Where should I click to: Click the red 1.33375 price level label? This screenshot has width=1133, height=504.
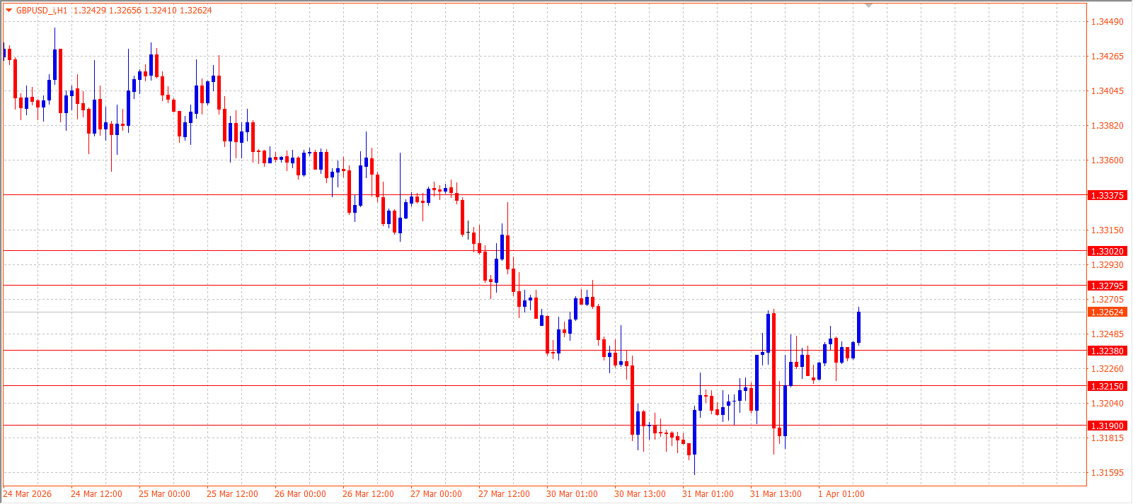1107,195
